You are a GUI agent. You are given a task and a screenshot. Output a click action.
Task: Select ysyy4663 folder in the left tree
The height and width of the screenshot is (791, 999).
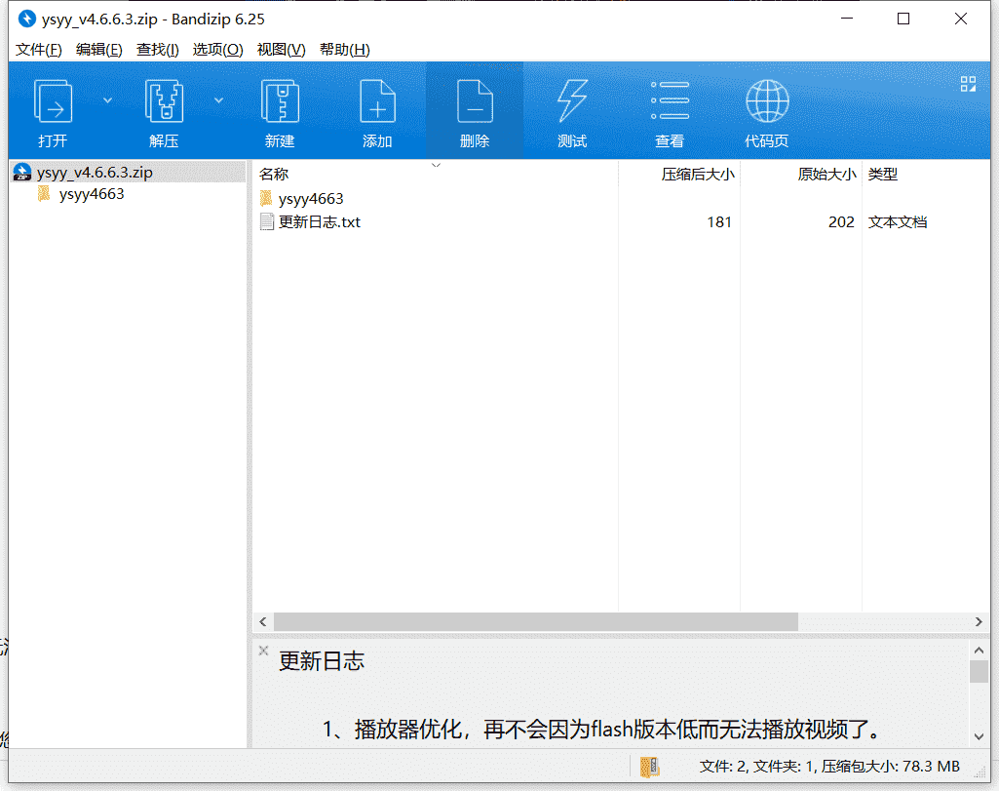click(x=92, y=194)
